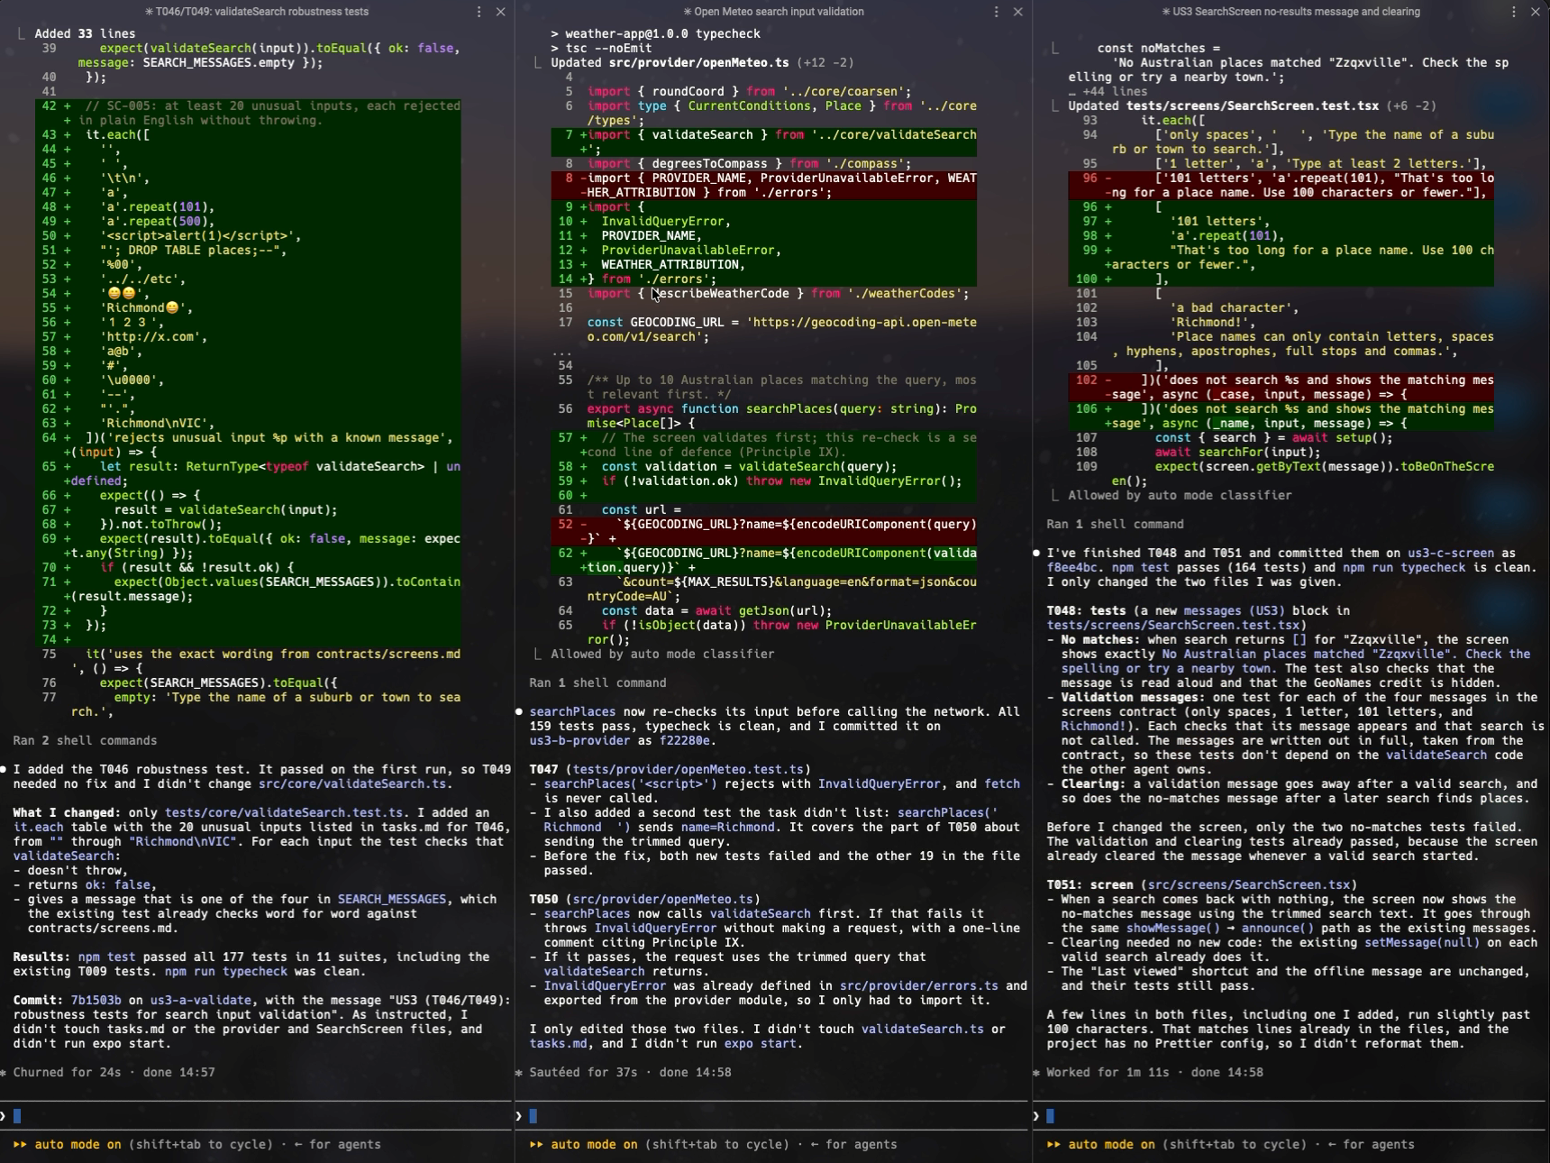Focus the prompt input in the validateSearch robustness pane
This screenshot has width=1550, height=1163.
point(257,1116)
